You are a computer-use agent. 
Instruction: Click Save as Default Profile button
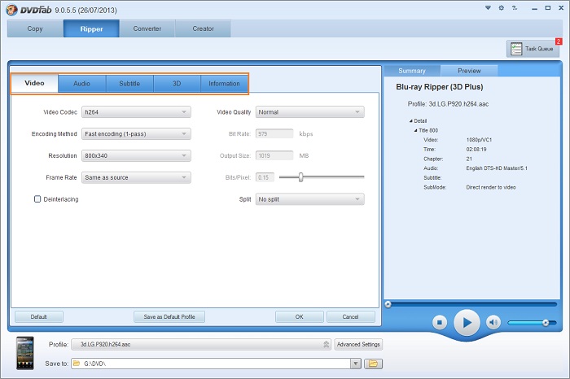[x=169, y=316]
